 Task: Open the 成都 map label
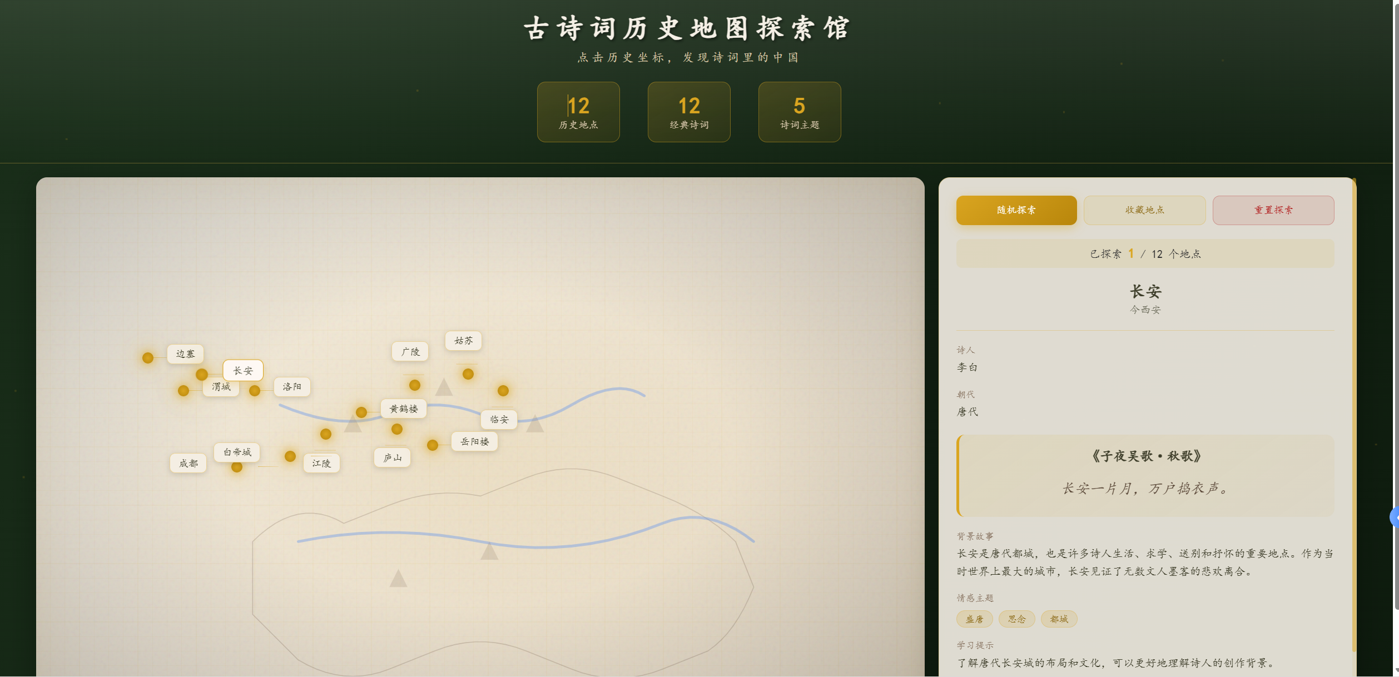pos(188,464)
